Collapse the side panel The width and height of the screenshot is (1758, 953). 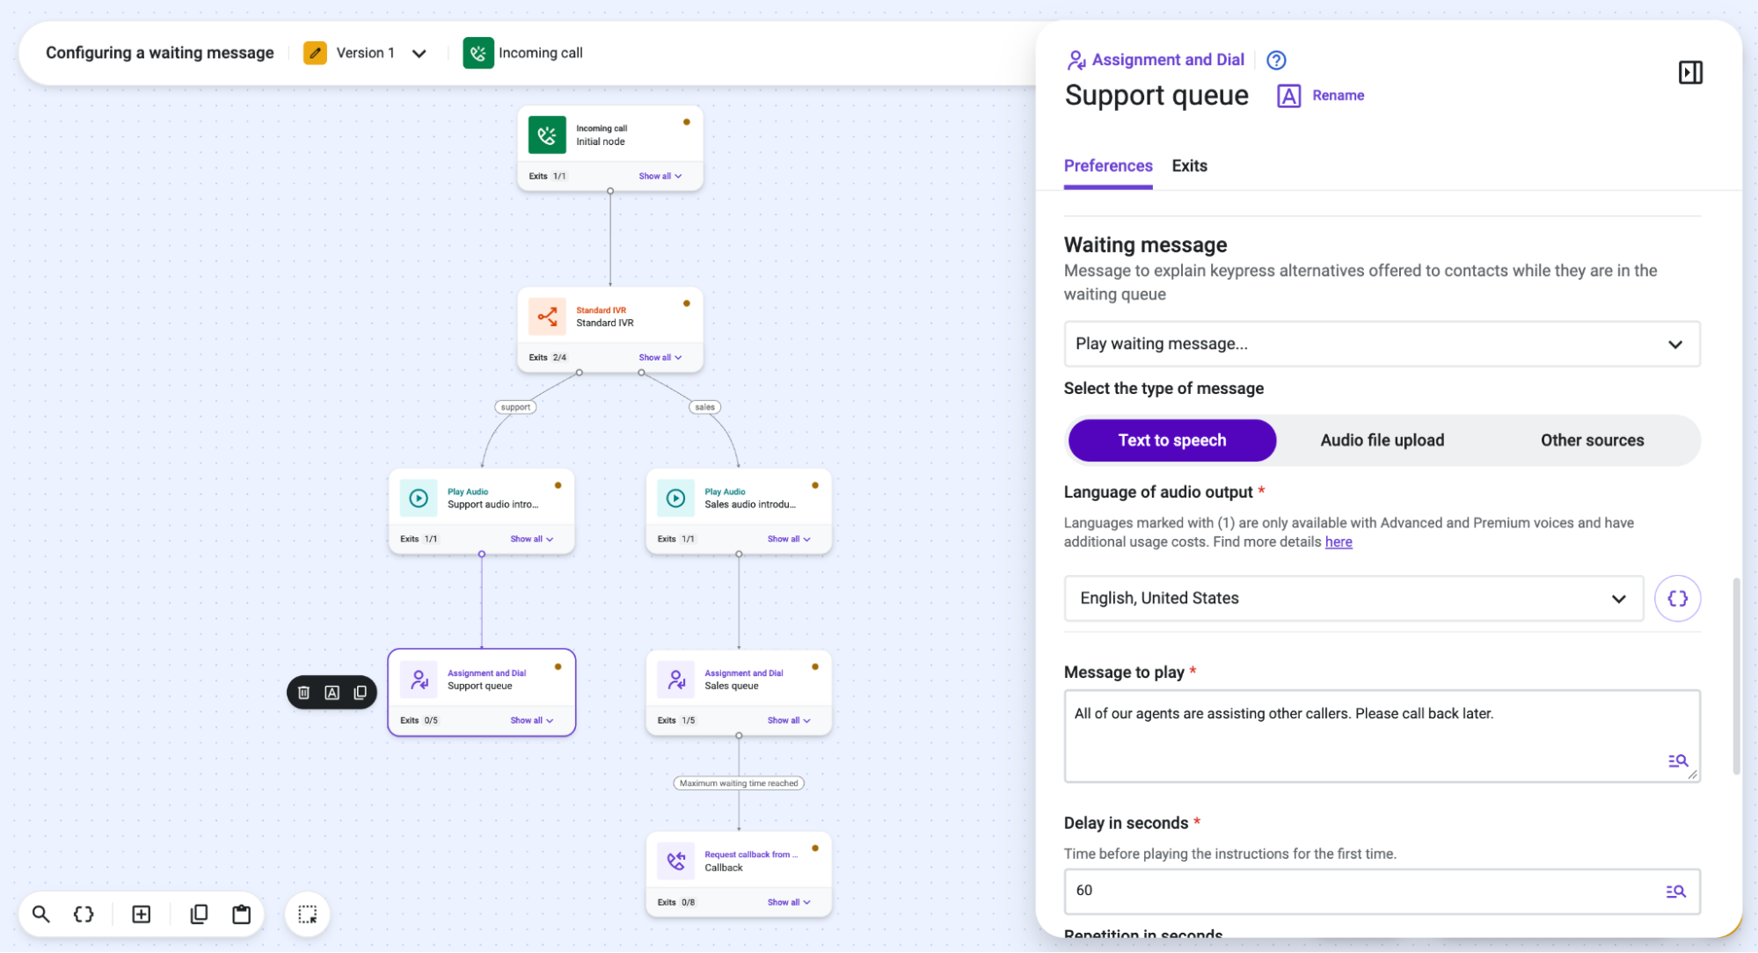click(1690, 72)
